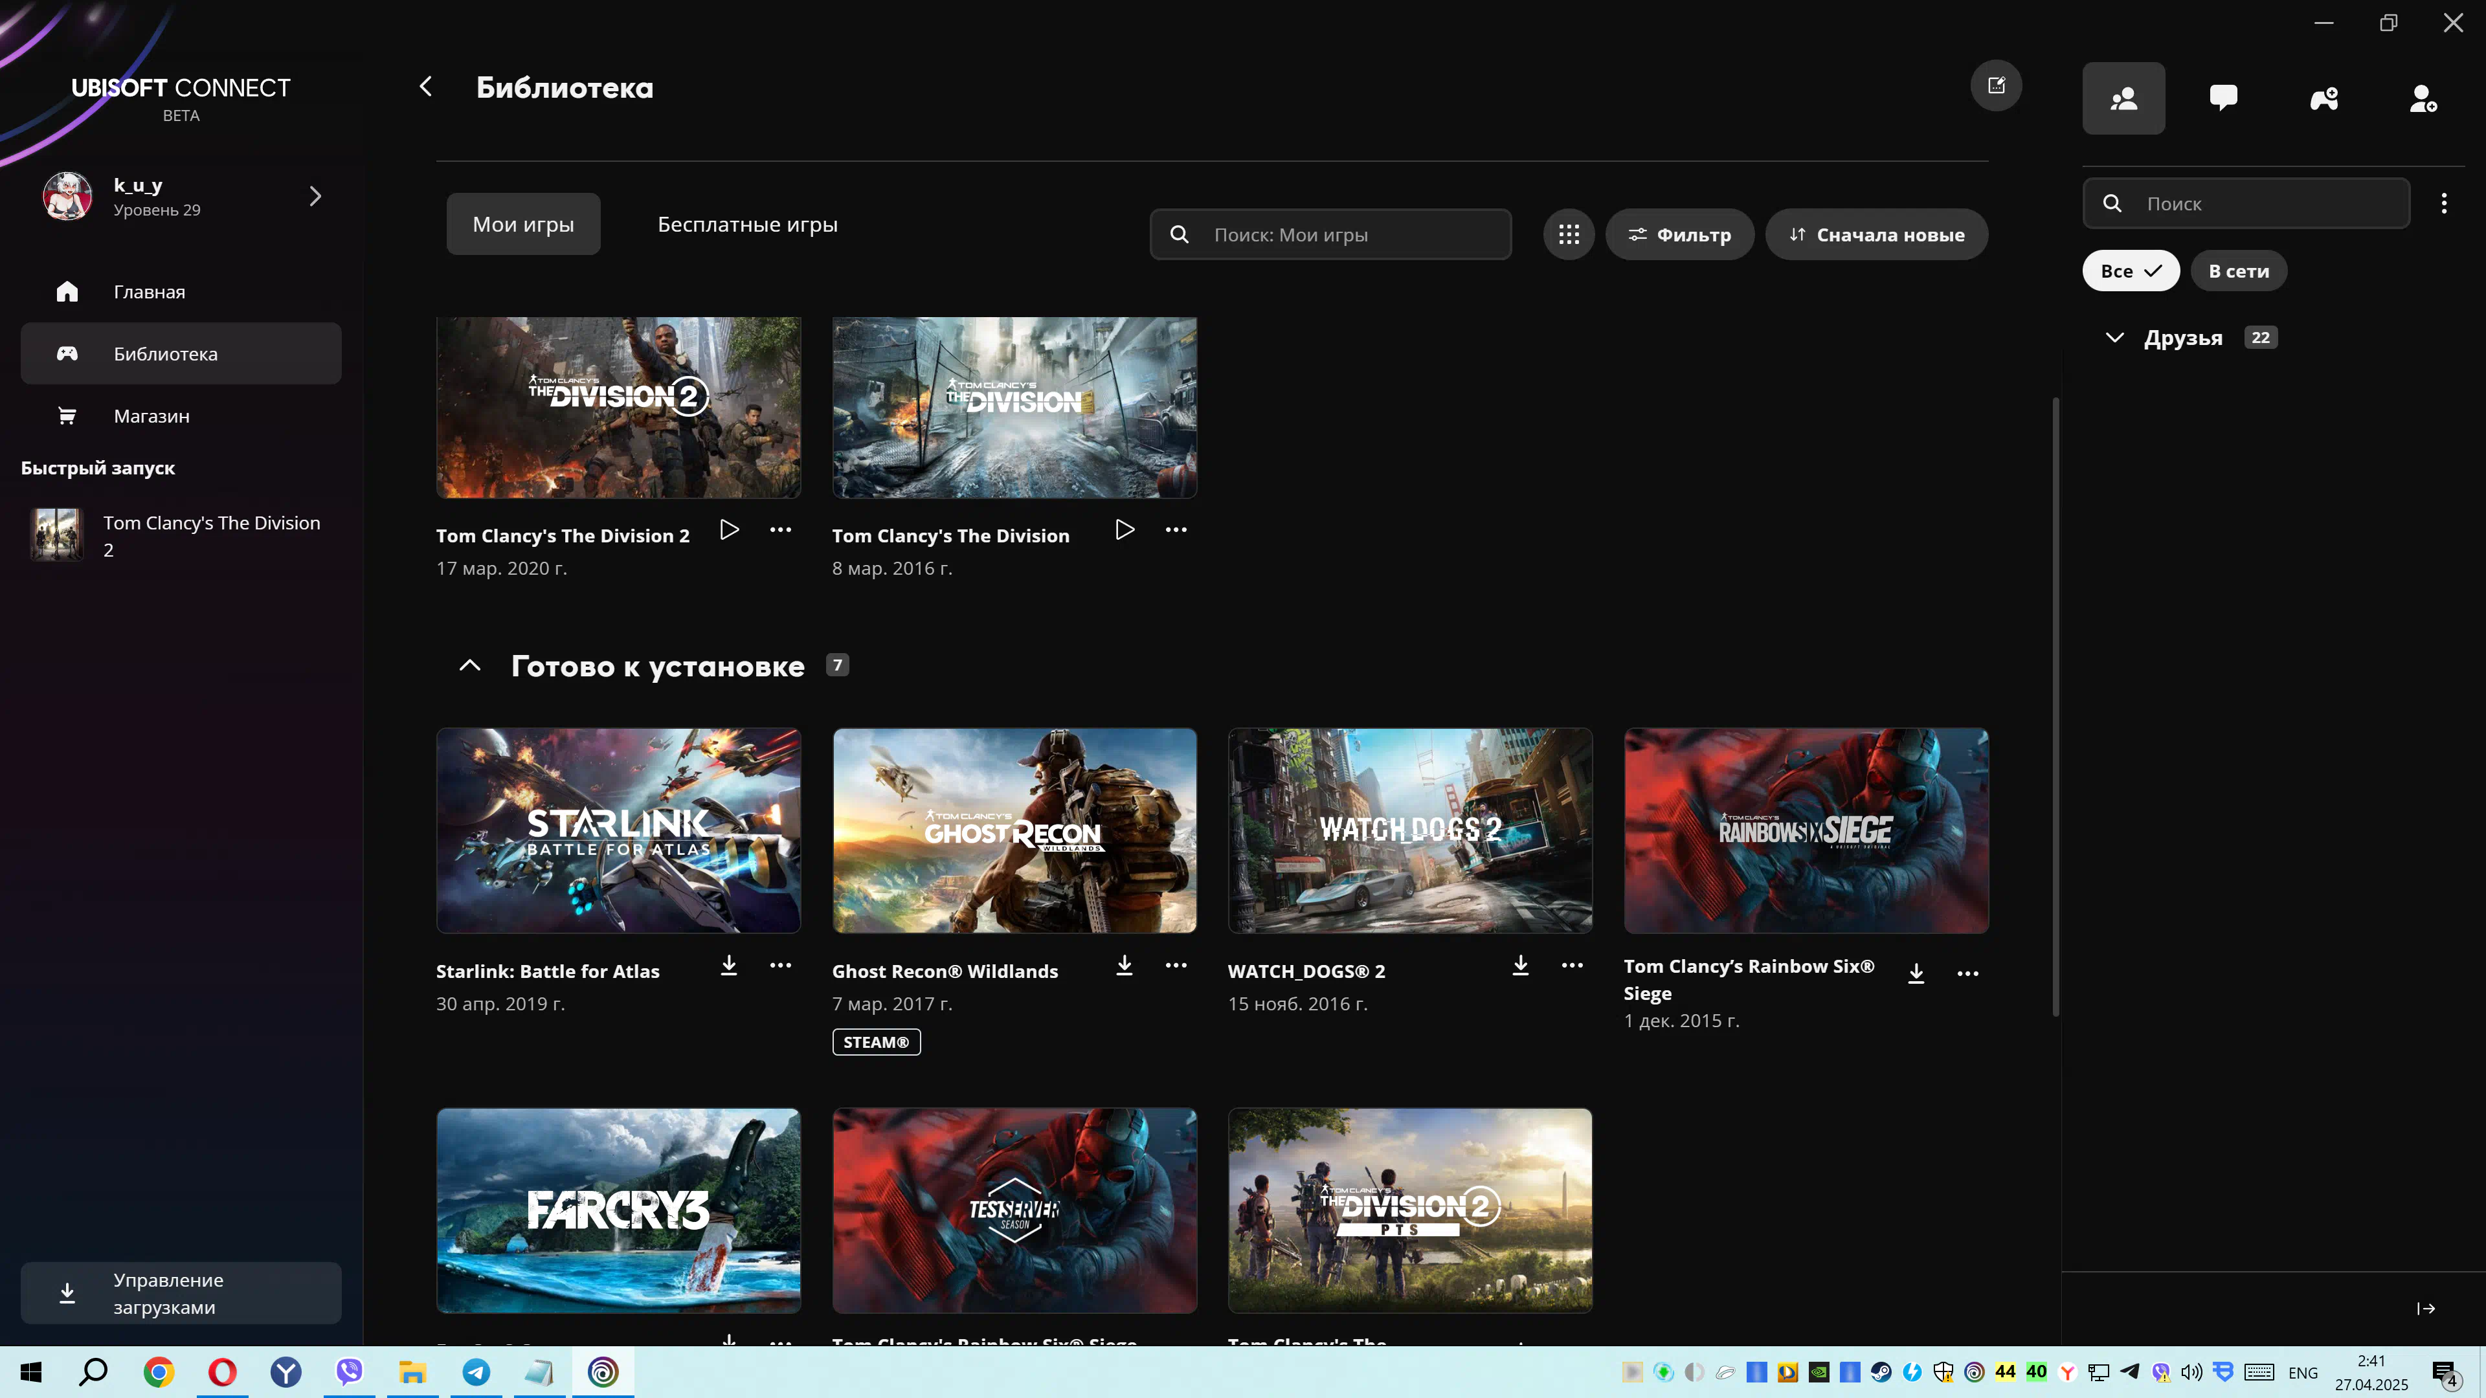The width and height of the screenshot is (2486, 1398).
Task: Click the friends Поиск search field
Action: 2246,204
